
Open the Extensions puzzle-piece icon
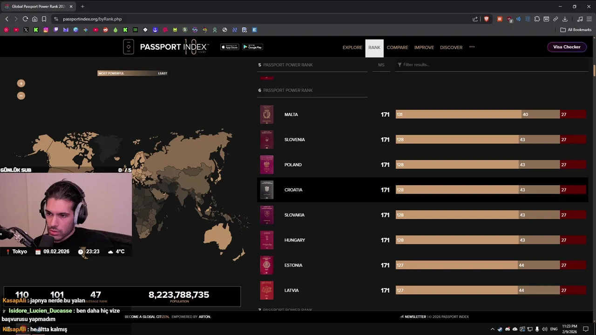[x=537, y=19]
